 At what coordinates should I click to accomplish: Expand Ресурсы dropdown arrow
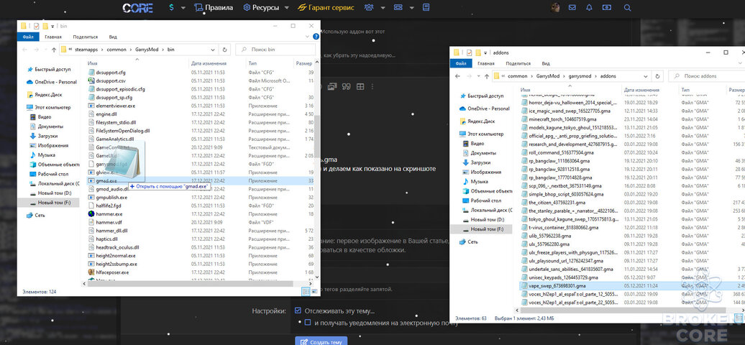click(286, 8)
